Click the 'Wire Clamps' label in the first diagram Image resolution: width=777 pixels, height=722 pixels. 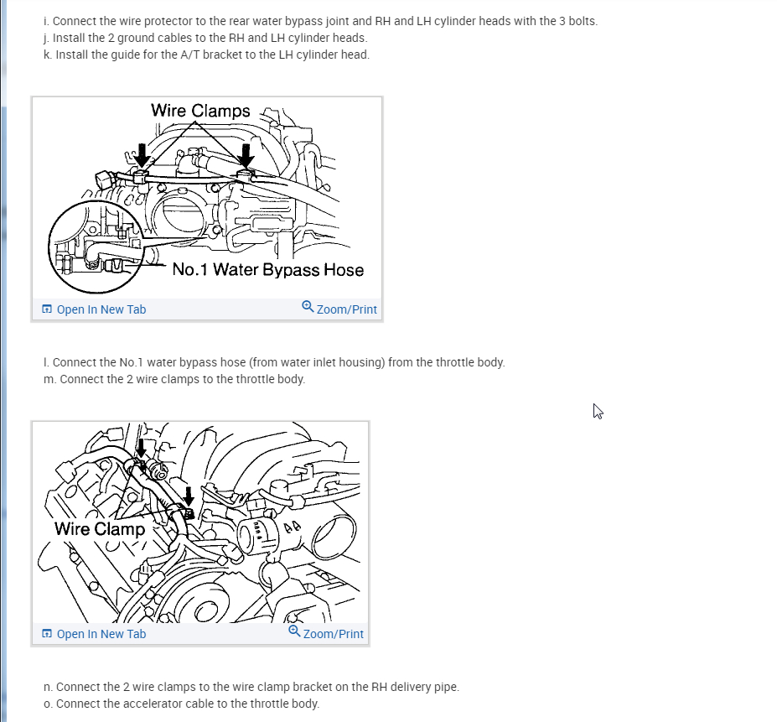(x=200, y=110)
